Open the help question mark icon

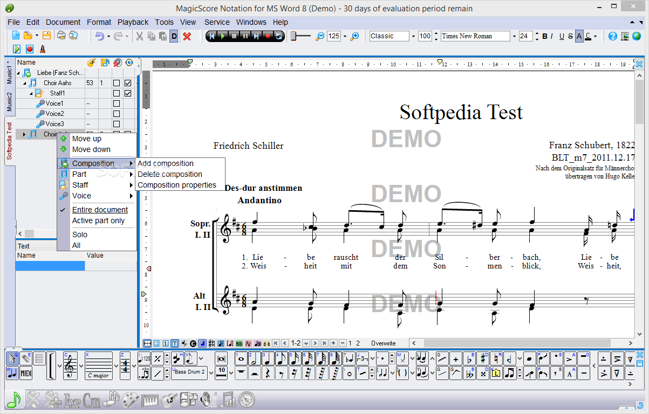(x=612, y=36)
